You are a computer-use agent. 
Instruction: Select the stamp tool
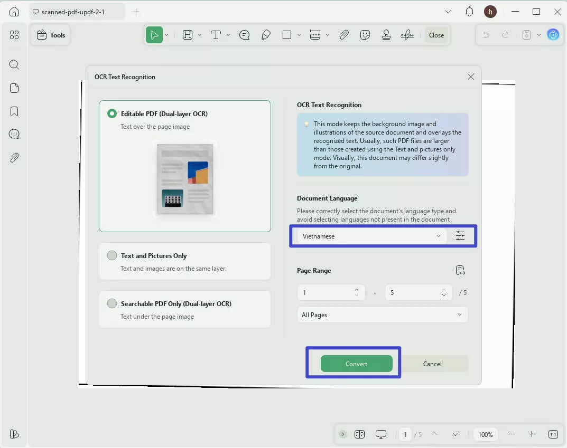pos(386,35)
